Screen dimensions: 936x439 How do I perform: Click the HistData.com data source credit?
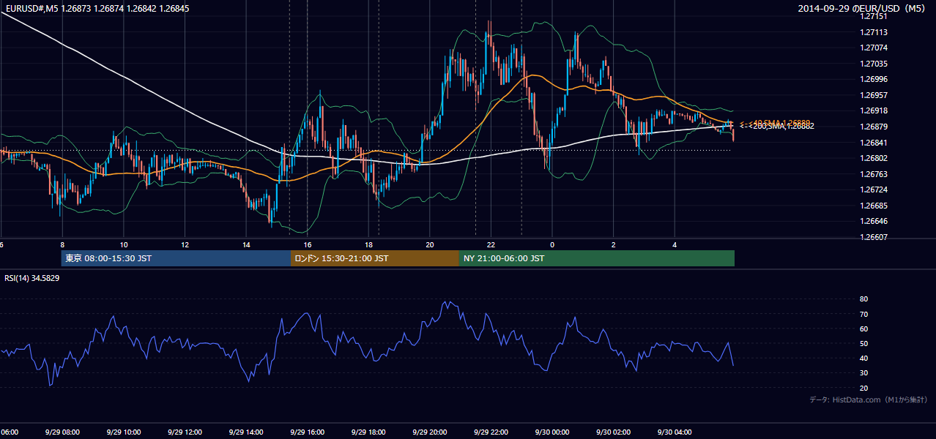click(869, 399)
